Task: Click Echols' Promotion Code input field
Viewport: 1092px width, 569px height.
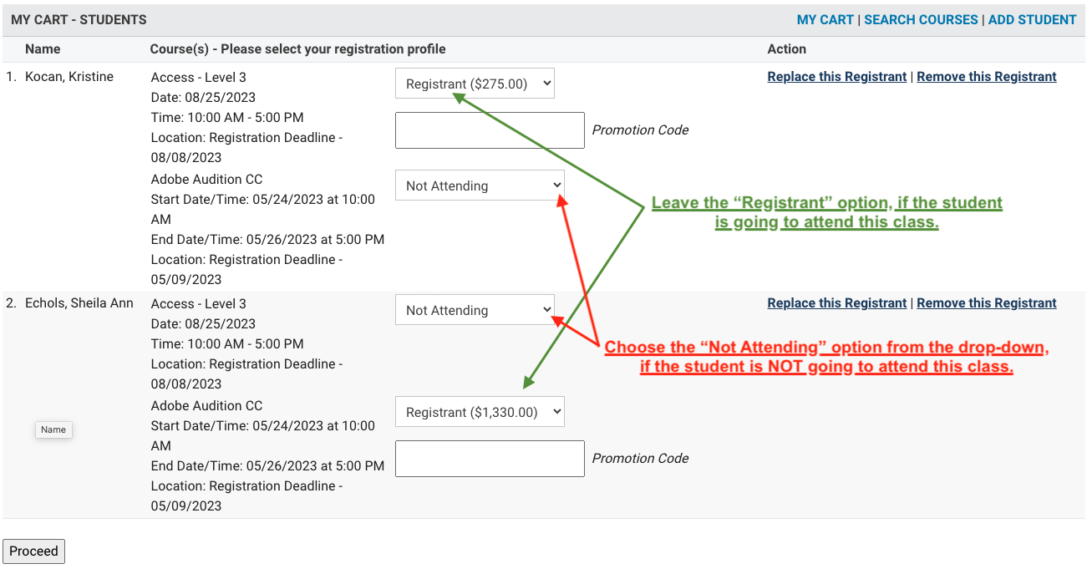Action: pos(490,458)
